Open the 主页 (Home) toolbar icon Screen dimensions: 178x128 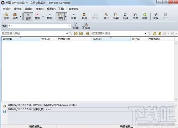[x=6, y=16]
